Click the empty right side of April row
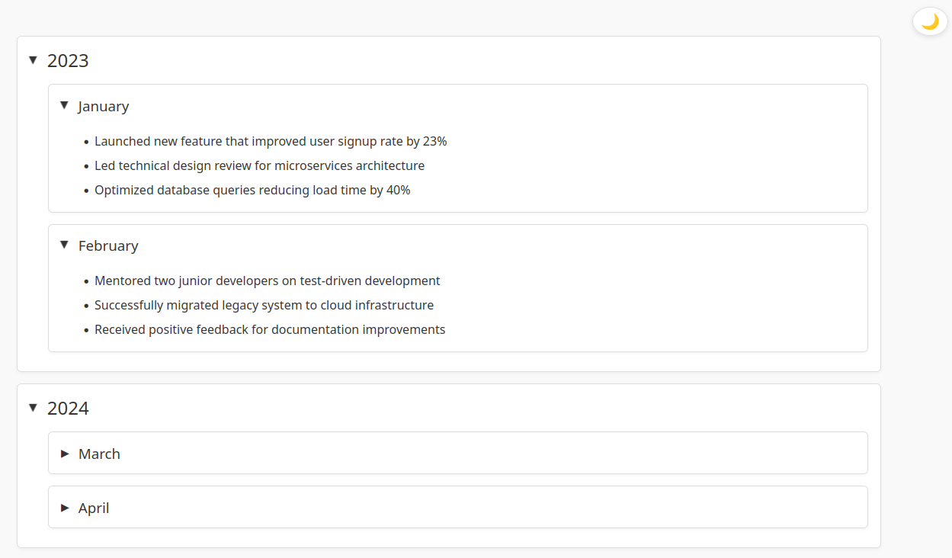Image resolution: width=952 pixels, height=558 pixels. click(x=610, y=508)
